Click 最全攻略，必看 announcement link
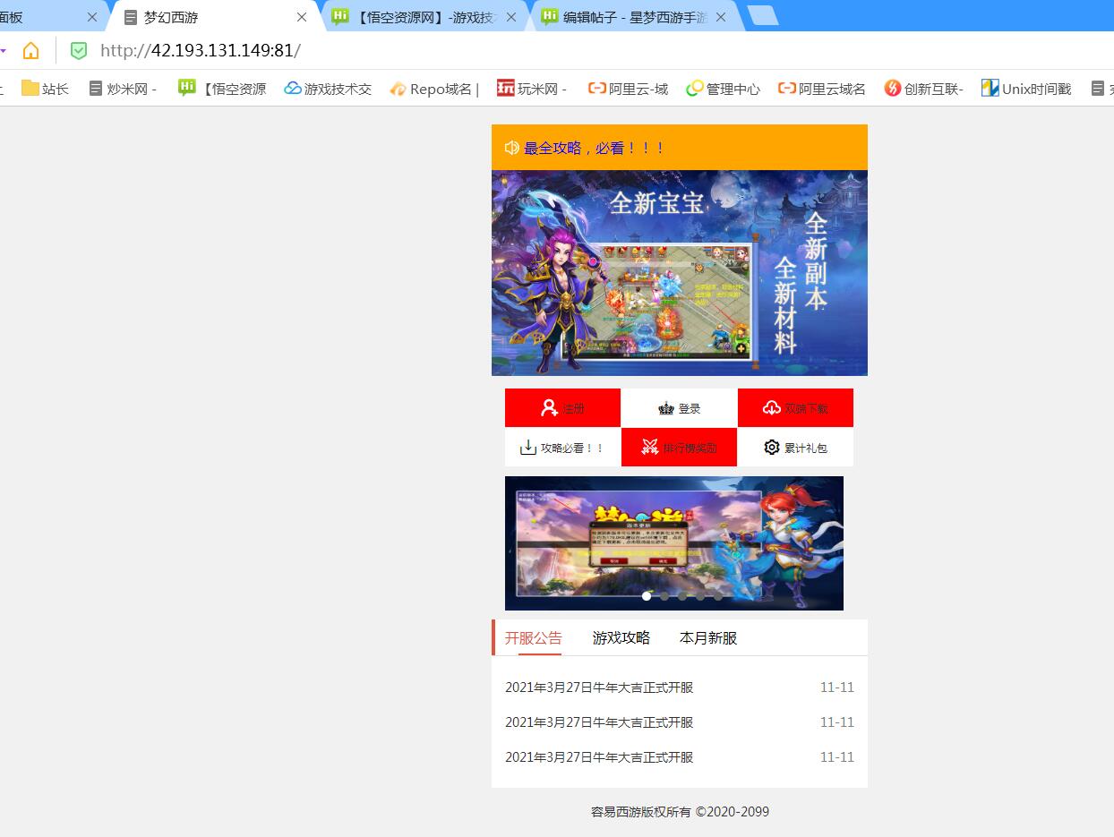This screenshot has width=1114, height=837. point(595,148)
